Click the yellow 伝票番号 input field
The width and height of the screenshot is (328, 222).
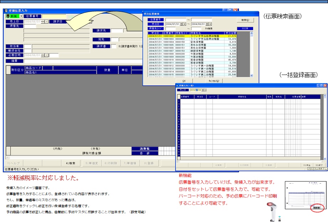click(x=54, y=16)
